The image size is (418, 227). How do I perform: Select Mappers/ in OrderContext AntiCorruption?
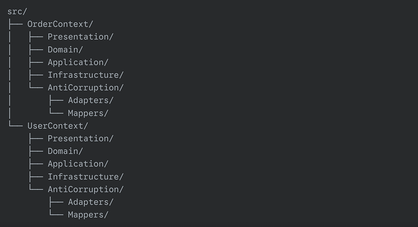pyautogui.click(x=88, y=113)
